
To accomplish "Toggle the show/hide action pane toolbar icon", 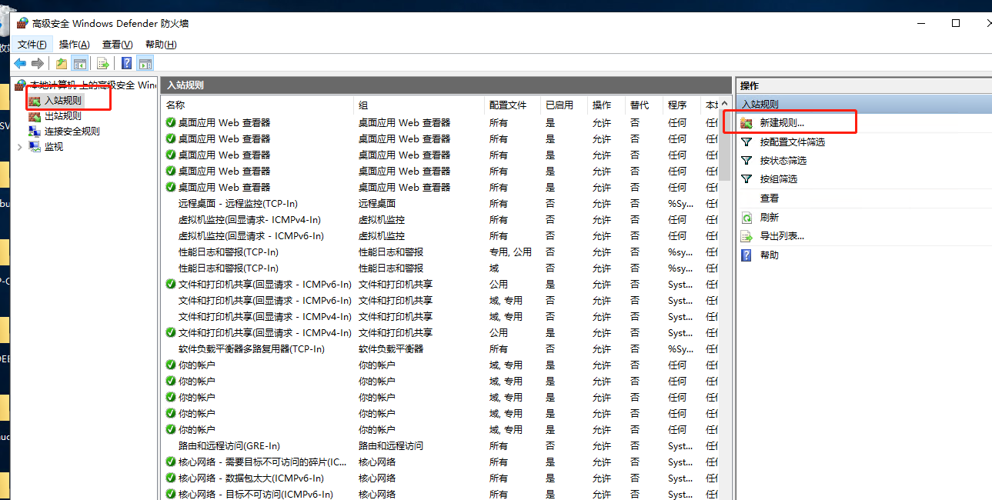I will 145,63.
